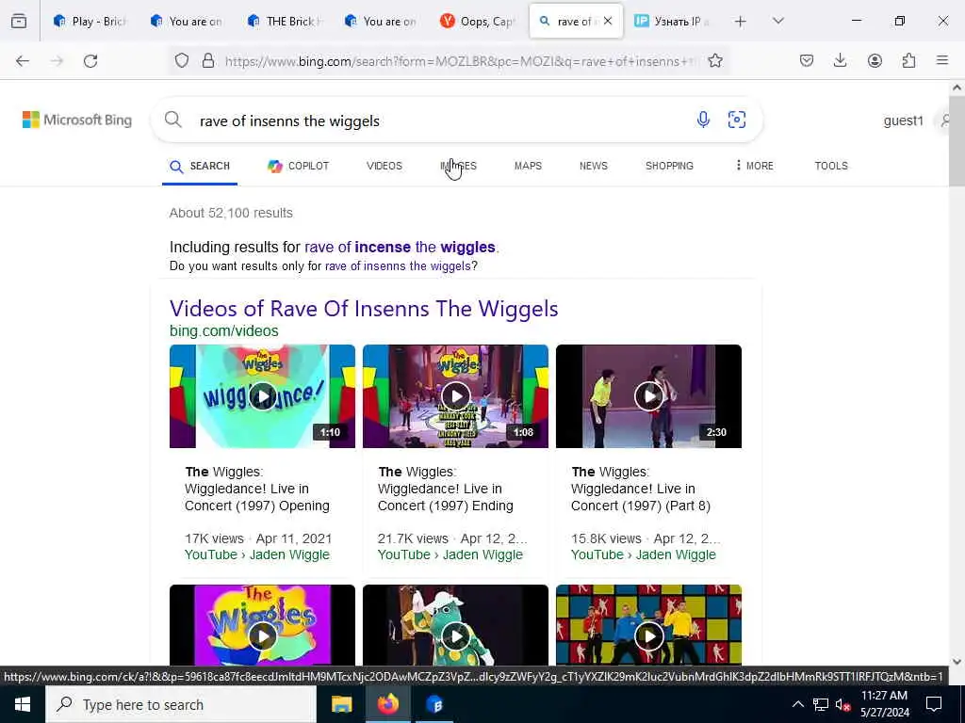Open the VIDEOS search tab

(x=384, y=166)
